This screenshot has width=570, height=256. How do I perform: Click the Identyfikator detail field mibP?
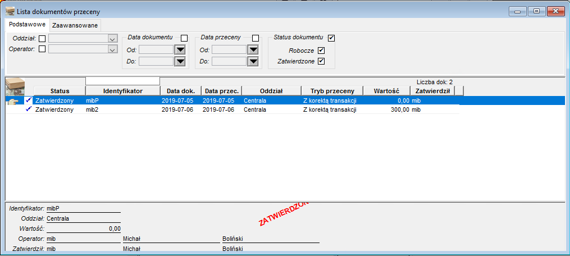point(83,208)
